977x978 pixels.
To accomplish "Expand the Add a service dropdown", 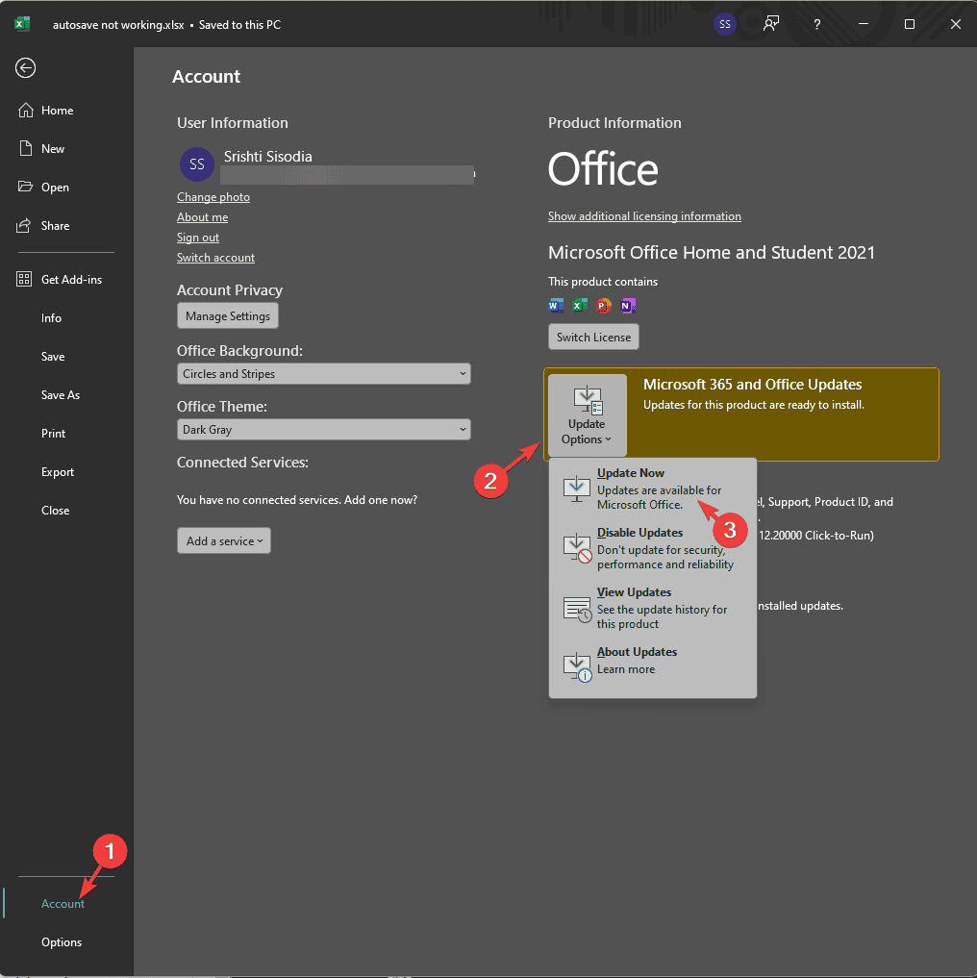I will point(223,540).
